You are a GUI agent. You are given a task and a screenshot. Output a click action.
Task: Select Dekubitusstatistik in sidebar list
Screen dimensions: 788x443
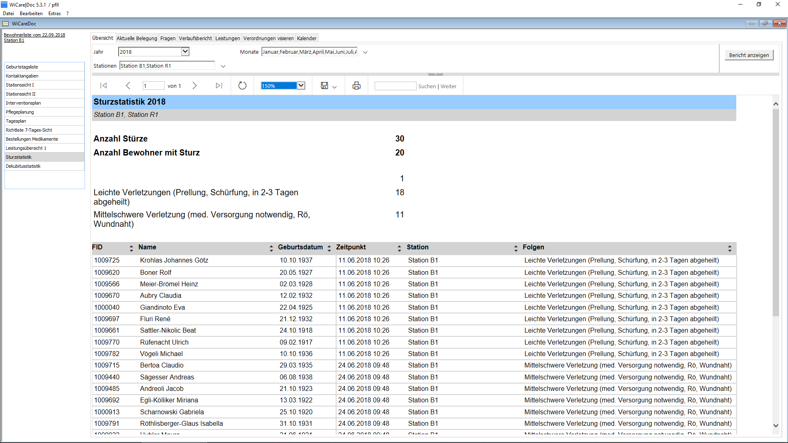click(45, 166)
